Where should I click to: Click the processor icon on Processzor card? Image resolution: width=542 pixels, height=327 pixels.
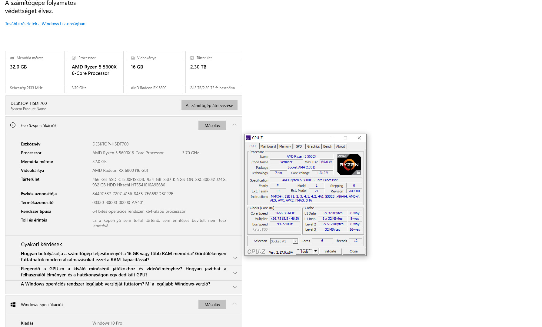click(74, 58)
